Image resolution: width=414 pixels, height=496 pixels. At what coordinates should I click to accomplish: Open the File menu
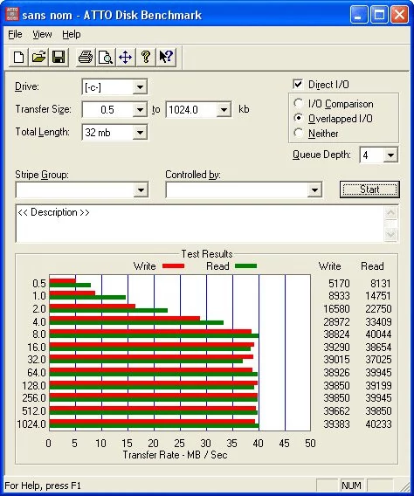(15, 34)
